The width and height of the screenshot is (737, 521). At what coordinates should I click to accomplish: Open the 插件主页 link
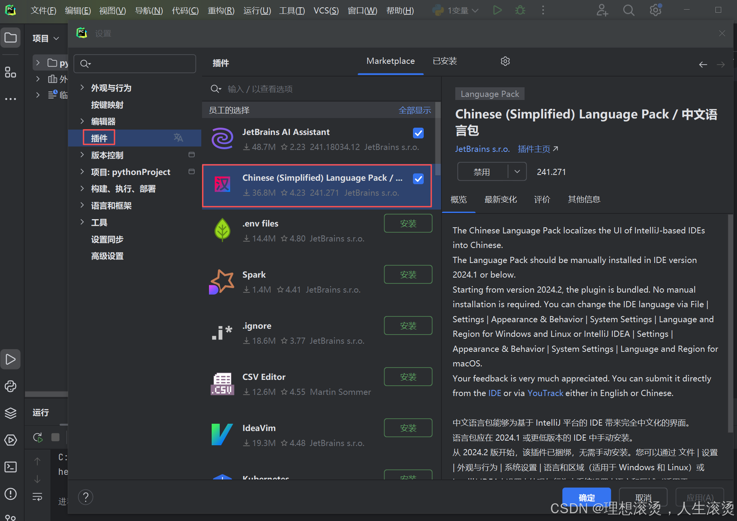tap(538, 149)
